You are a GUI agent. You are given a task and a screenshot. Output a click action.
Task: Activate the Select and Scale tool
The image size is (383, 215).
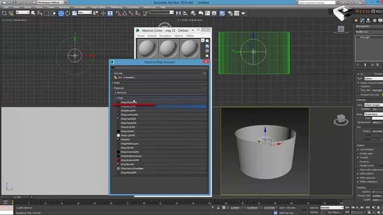(x=74, y=13)
